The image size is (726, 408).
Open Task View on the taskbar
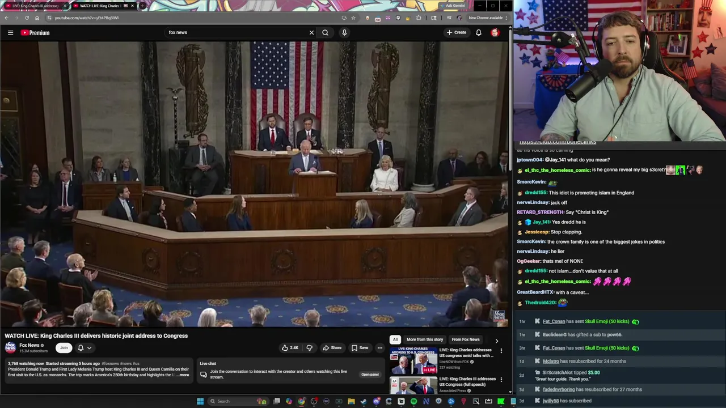click(x=276, y=401)
